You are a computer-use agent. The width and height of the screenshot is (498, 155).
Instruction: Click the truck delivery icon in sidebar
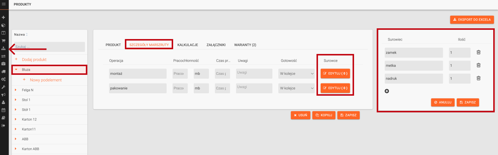4,72
